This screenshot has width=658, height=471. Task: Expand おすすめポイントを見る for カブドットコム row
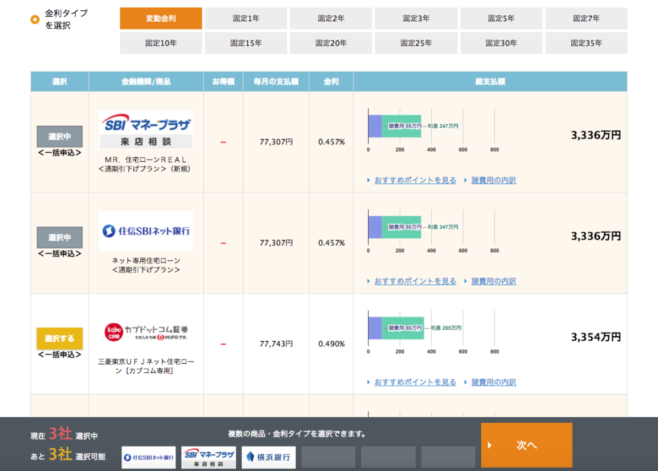[x=415, y=382]
